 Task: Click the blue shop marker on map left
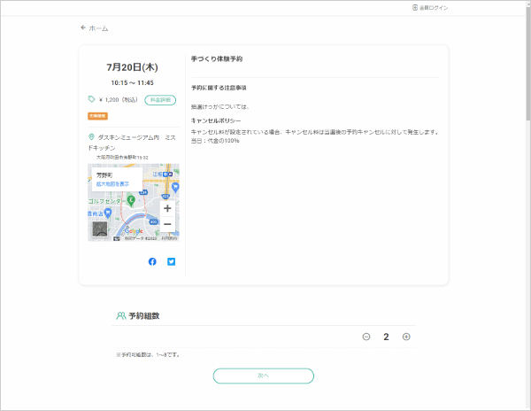point(108,213)
